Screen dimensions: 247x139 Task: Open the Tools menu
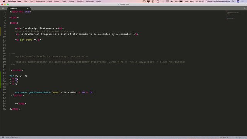click(x=71, y=2)
